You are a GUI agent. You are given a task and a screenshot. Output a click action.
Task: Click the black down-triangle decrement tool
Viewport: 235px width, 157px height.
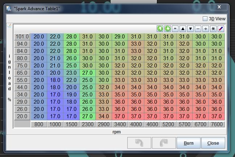pyautogui.click(x=190, y=29)
